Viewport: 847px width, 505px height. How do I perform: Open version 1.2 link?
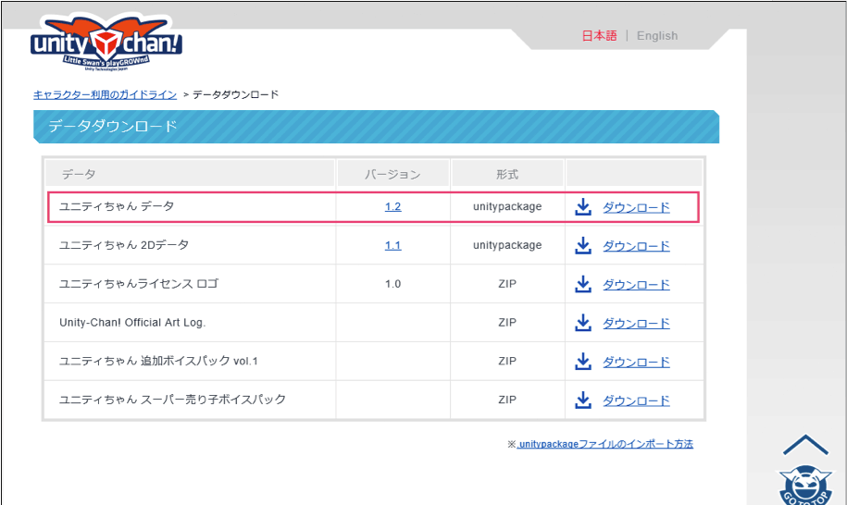click(392, 206)
